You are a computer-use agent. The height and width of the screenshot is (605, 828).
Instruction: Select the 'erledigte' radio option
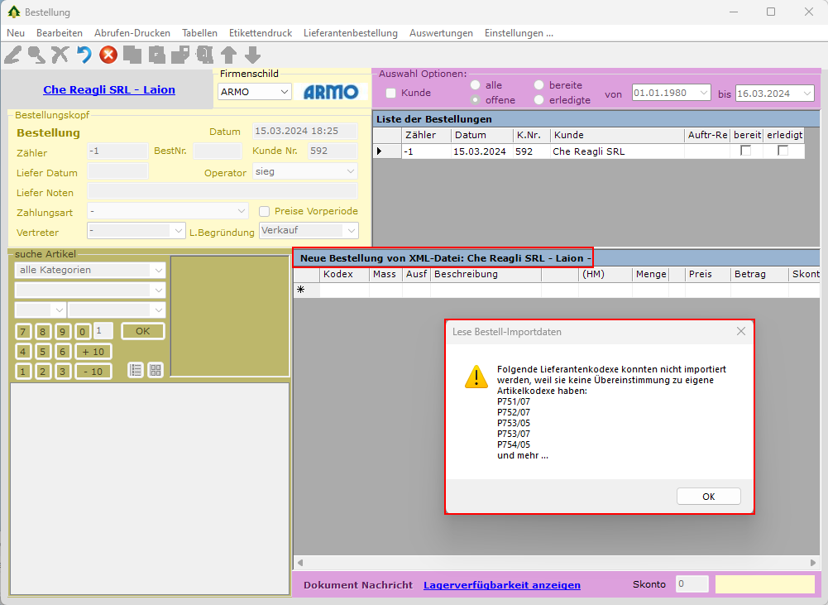pyautogui.click(x=539, y=100)
